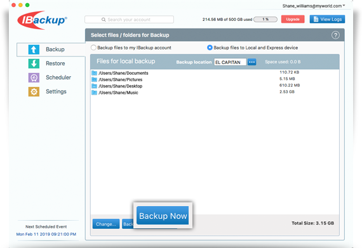Select the /Users/Shane/Music row
The height and width of the screenshot is (248, 362).
coord(215,93)
